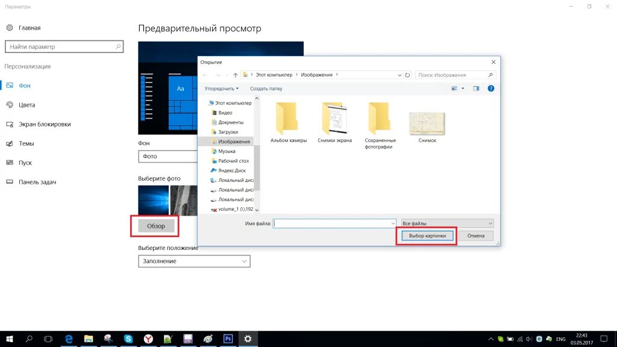This screenshot has height=347, width=617.
Task: Click the Найти параметр search box
Action: pos(64,47)
